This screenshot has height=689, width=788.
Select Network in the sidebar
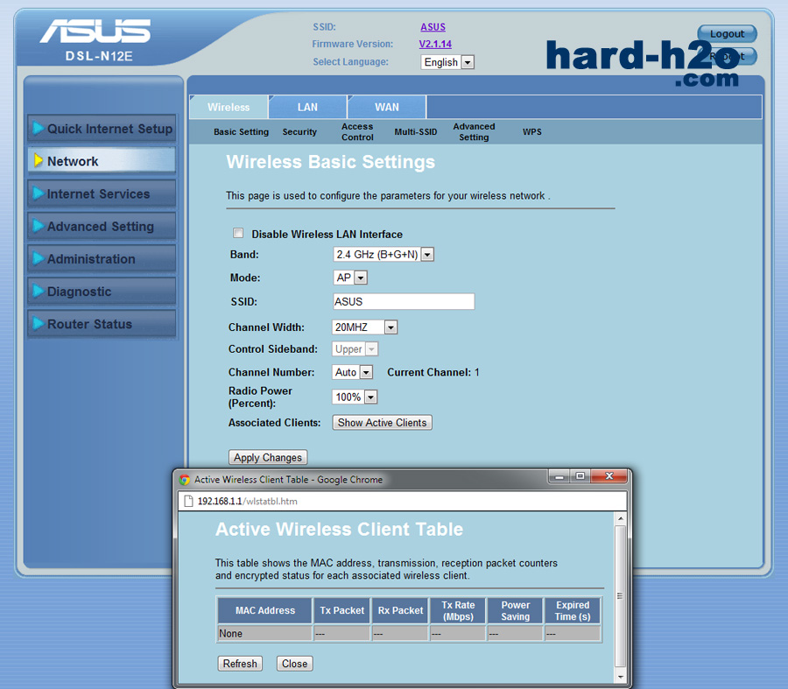coord(102,161)
